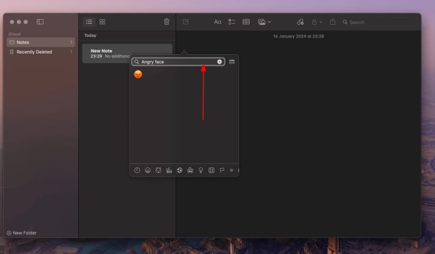The image size is (435, 254).
Task: Insert a checklist using checklist icon
Action: click(x=232, y=22)
